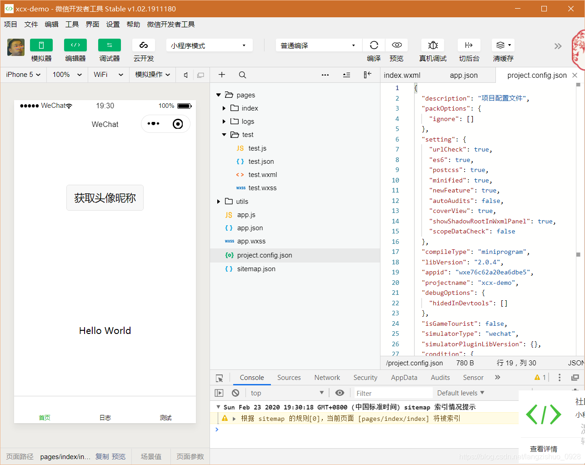Switch to index.wxml editor tab
The image size is (585, 465).
(402, 75)
